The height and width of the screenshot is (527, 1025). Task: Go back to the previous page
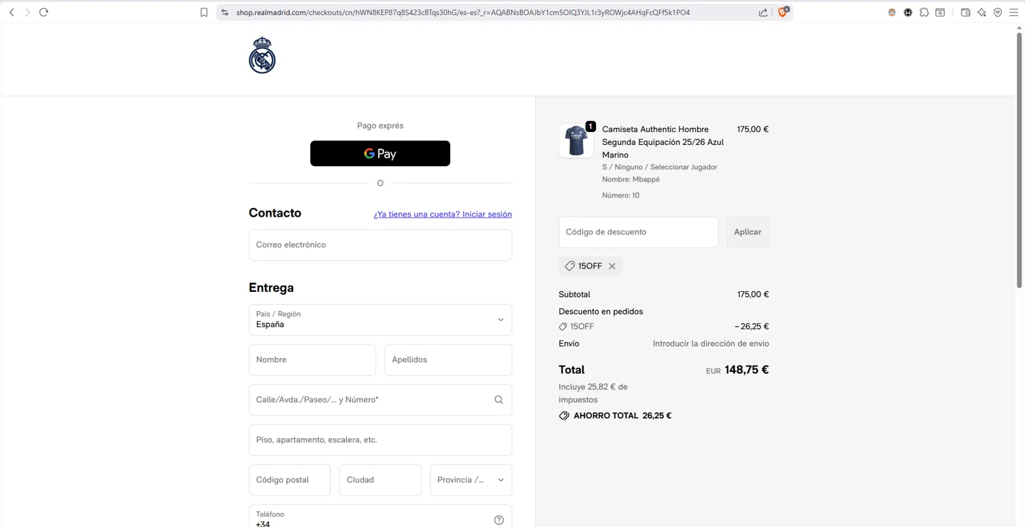12,12
